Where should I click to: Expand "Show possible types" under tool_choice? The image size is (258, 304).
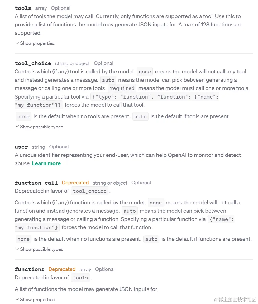41,127
